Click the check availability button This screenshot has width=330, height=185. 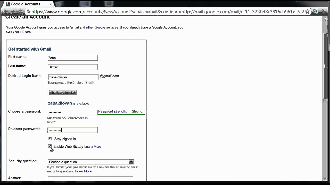click(x=63, y=92)
